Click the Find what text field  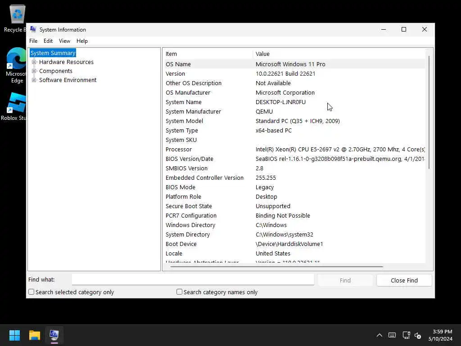(193, 279)
